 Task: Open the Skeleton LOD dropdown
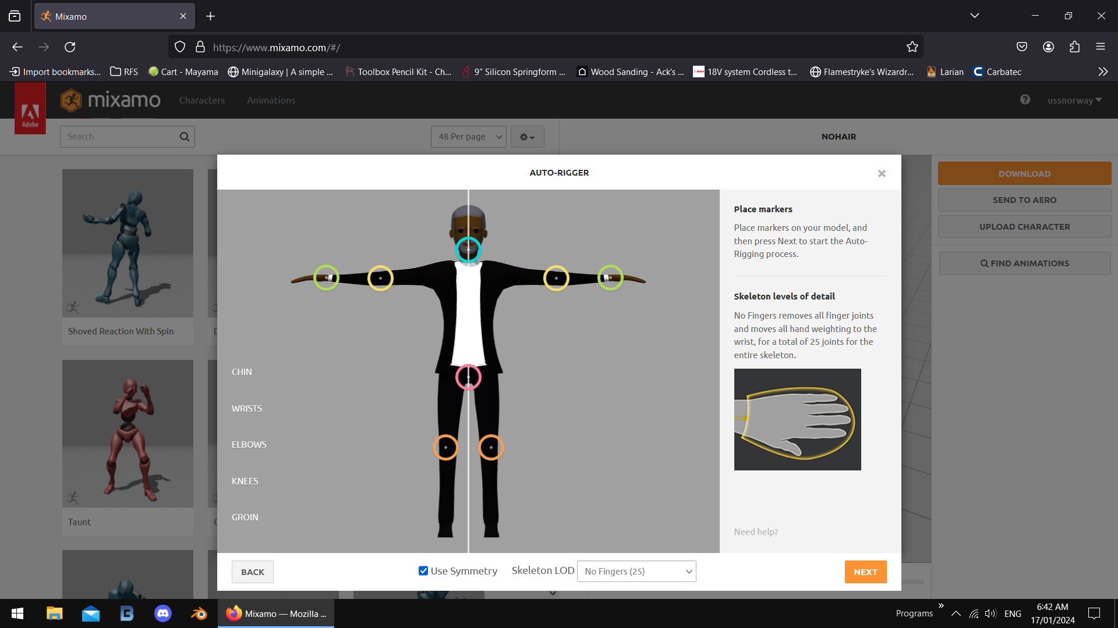(636, 571)
